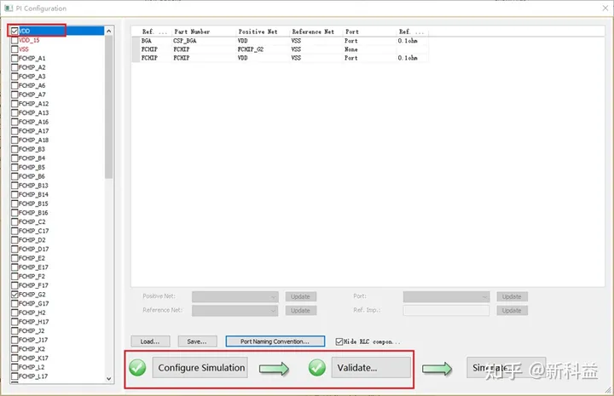Uncheck the FCHIP_G2 checkbox
This screenshot has height=396, width=614.
click(14, 295)
